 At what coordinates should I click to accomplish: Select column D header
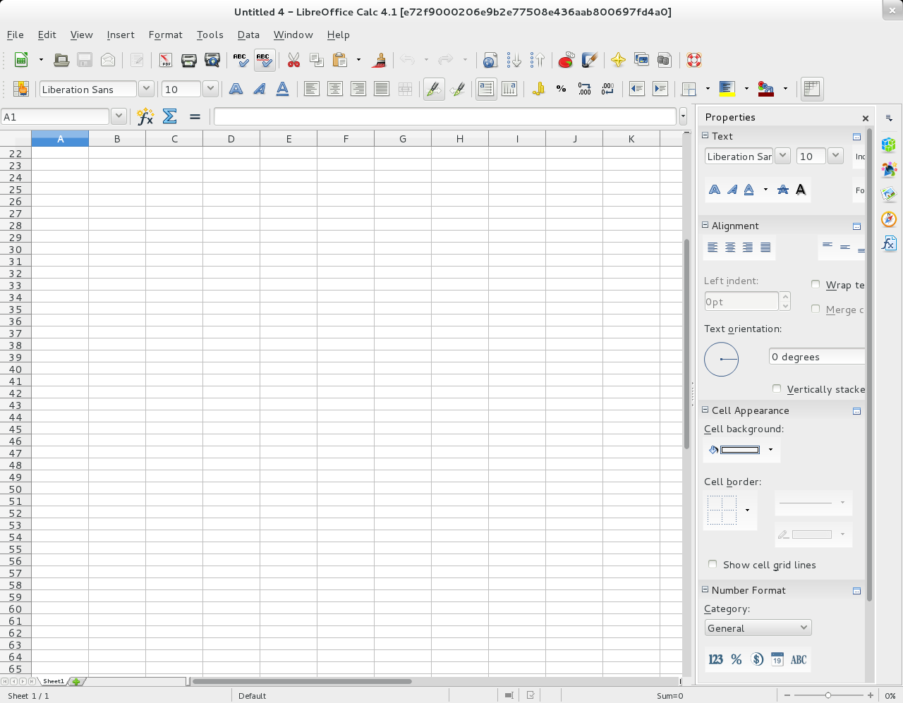pyautogui.click(x=231, y=139)
